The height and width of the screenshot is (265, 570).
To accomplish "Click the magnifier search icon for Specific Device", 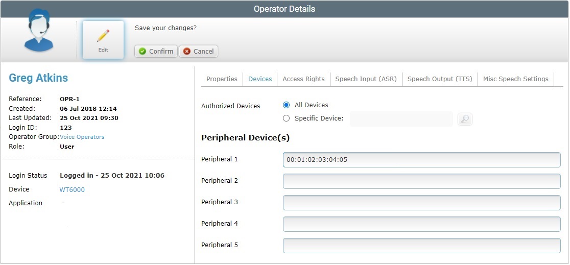I will click(x=465, y=119).
